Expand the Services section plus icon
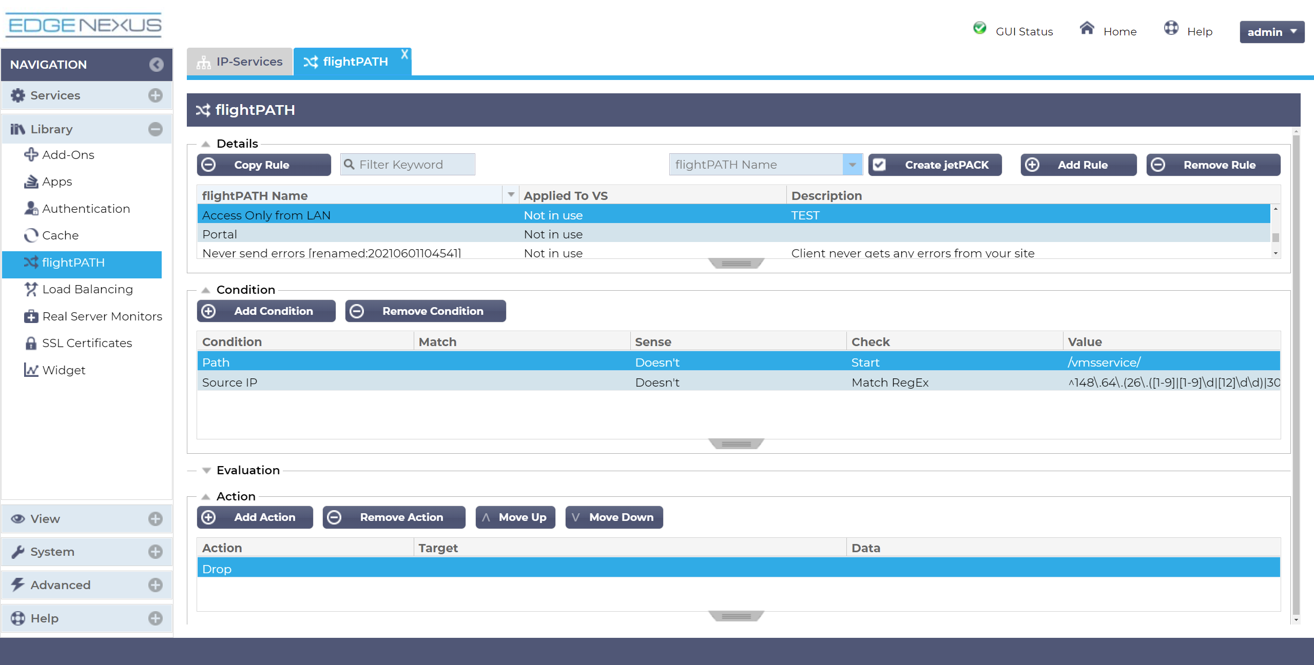The width and height of the screenshot is (1314, 665). [x=156, y=95]
